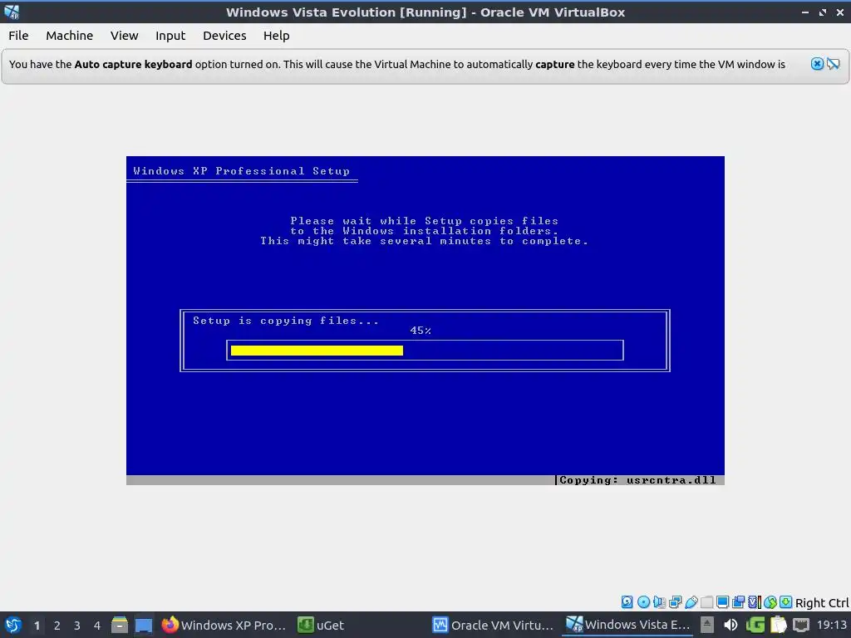
Task: Select the Windows Vista Evolution taskbar entry
Action: 628,625
